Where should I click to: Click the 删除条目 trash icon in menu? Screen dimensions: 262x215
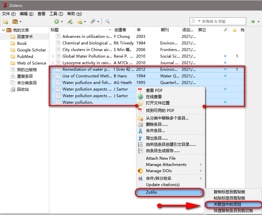coord(140,124)
